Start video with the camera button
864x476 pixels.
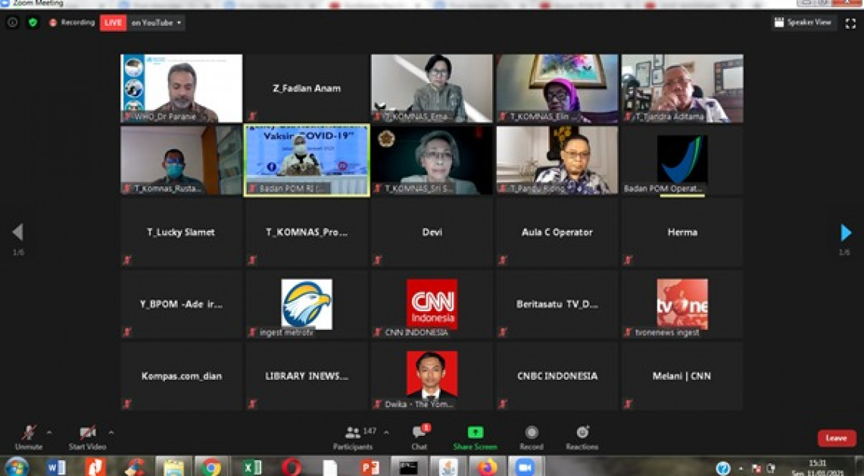click(x=87, y=435)
